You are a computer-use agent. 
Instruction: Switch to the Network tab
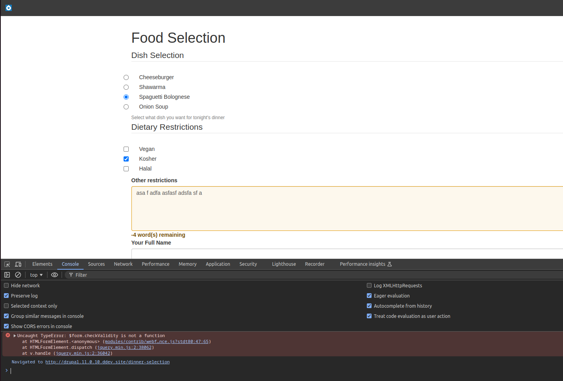pos(123,264)
